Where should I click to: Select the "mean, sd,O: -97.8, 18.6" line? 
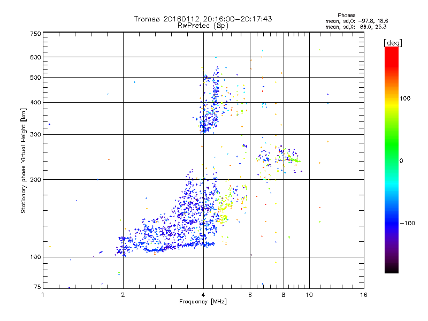[x=356, y=21]
